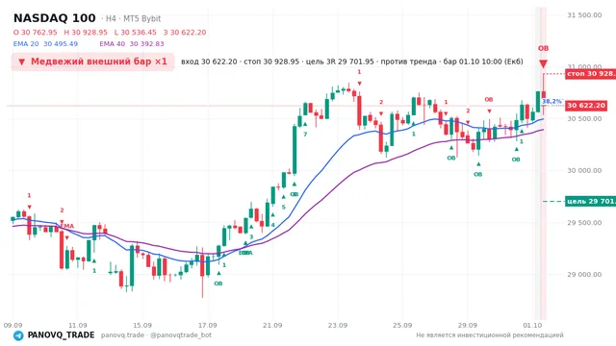This screenshot has height=346, width=616.
Task: Click the green signal marker 5
Action: 284,208
